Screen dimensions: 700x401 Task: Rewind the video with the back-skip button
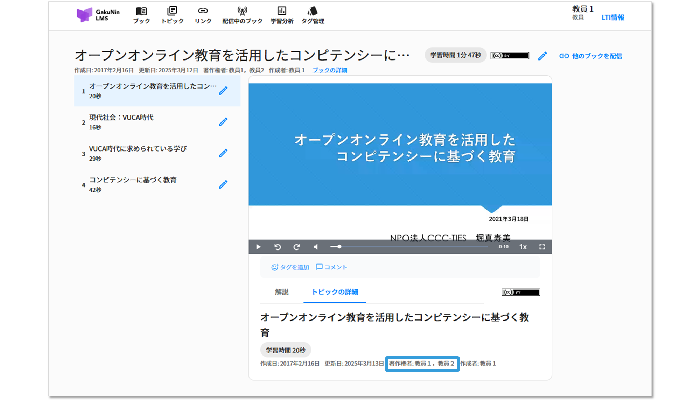(x=278, y=247)
